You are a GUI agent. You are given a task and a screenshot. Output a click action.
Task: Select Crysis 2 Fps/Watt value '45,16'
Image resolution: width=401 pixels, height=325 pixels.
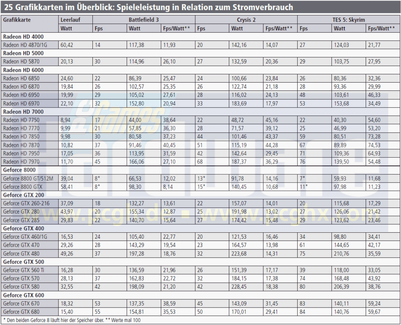click(x=272, y=120)
